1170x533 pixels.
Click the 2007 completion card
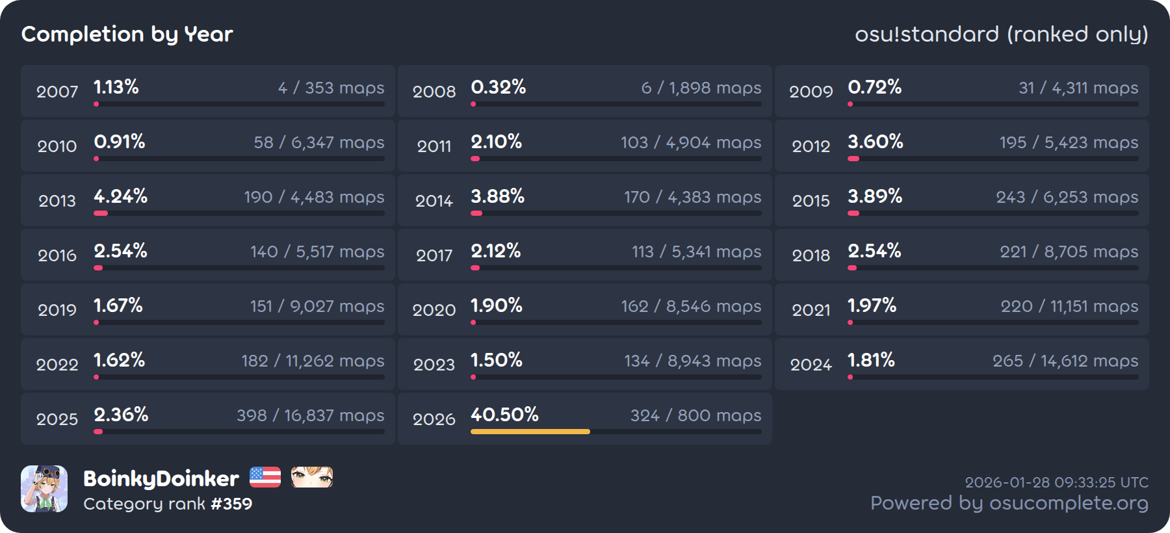(208, 91)
